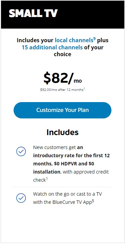Click the small "mo" label beside the price
Image resolution: width=125 pixels, height=244 pixels.
click(x=78, y=81)
